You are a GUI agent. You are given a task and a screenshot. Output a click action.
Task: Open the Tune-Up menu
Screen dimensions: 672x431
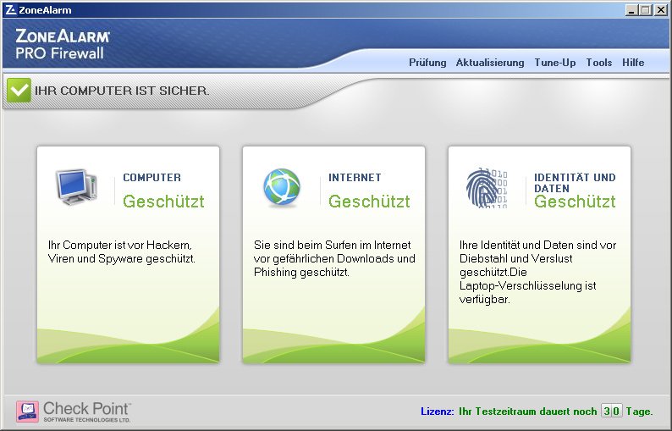point(555,63)
